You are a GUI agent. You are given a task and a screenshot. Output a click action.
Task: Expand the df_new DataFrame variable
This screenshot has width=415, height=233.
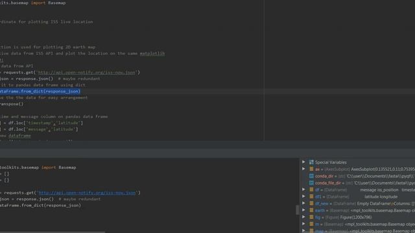(x=303, y=203)
